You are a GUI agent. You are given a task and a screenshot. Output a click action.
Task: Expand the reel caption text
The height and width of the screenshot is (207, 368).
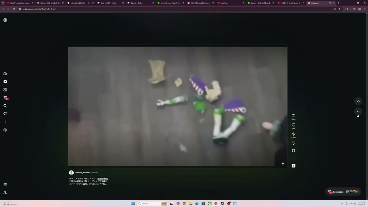pos(89,181)
